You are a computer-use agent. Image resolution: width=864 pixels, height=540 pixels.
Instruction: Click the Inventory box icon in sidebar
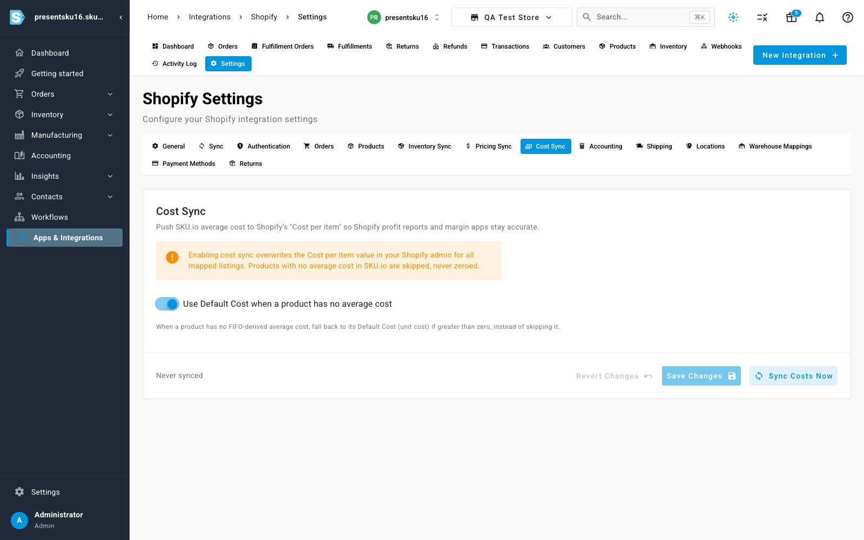tap(19, 114)
